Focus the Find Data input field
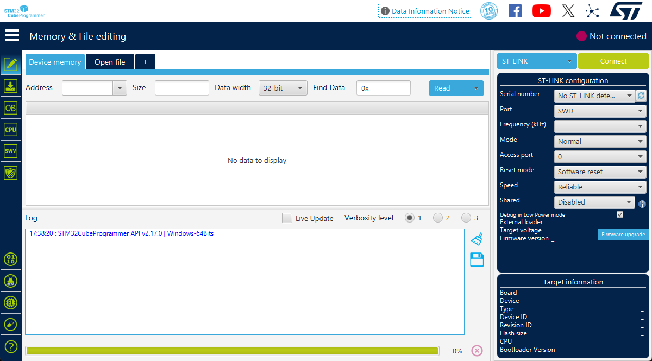 click(384, 88)
